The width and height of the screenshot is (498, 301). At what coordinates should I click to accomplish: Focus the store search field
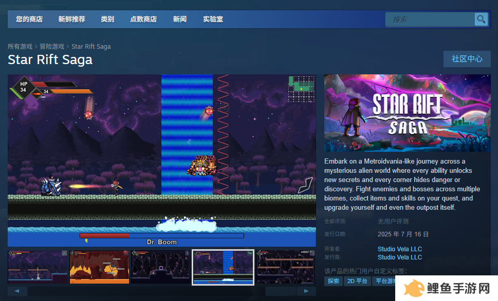(x=430, y=19)
